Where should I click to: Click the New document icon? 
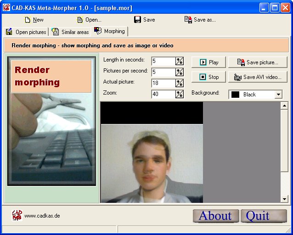27,20
